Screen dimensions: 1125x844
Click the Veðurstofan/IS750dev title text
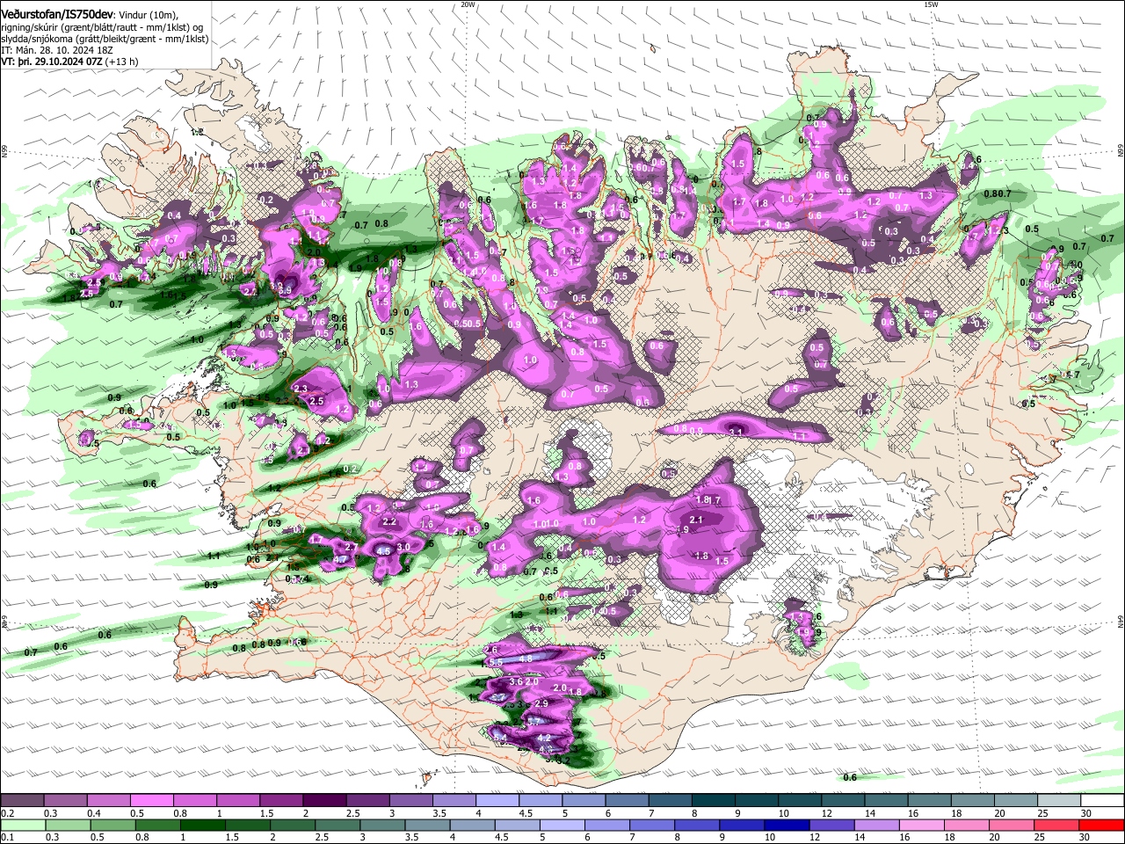[57, 12]
